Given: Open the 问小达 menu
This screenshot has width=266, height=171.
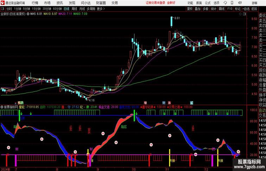Looking at the screenshot, I should click(85, 3).
